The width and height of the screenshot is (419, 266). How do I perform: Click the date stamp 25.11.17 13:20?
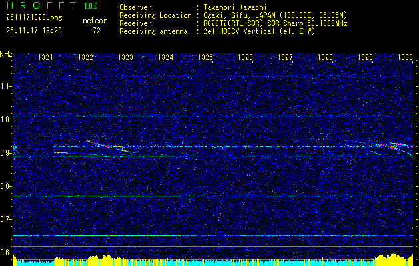pyautogui.click(x=34, y=31)
